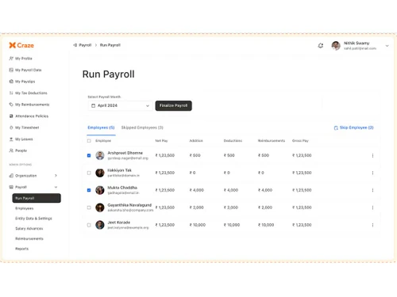Click Arshpreet Dhomne's ₹ 1,23,500 Net Pay
Image resolution: width=397 pixels, height=297 pixels.
click(x=165, y=155)
